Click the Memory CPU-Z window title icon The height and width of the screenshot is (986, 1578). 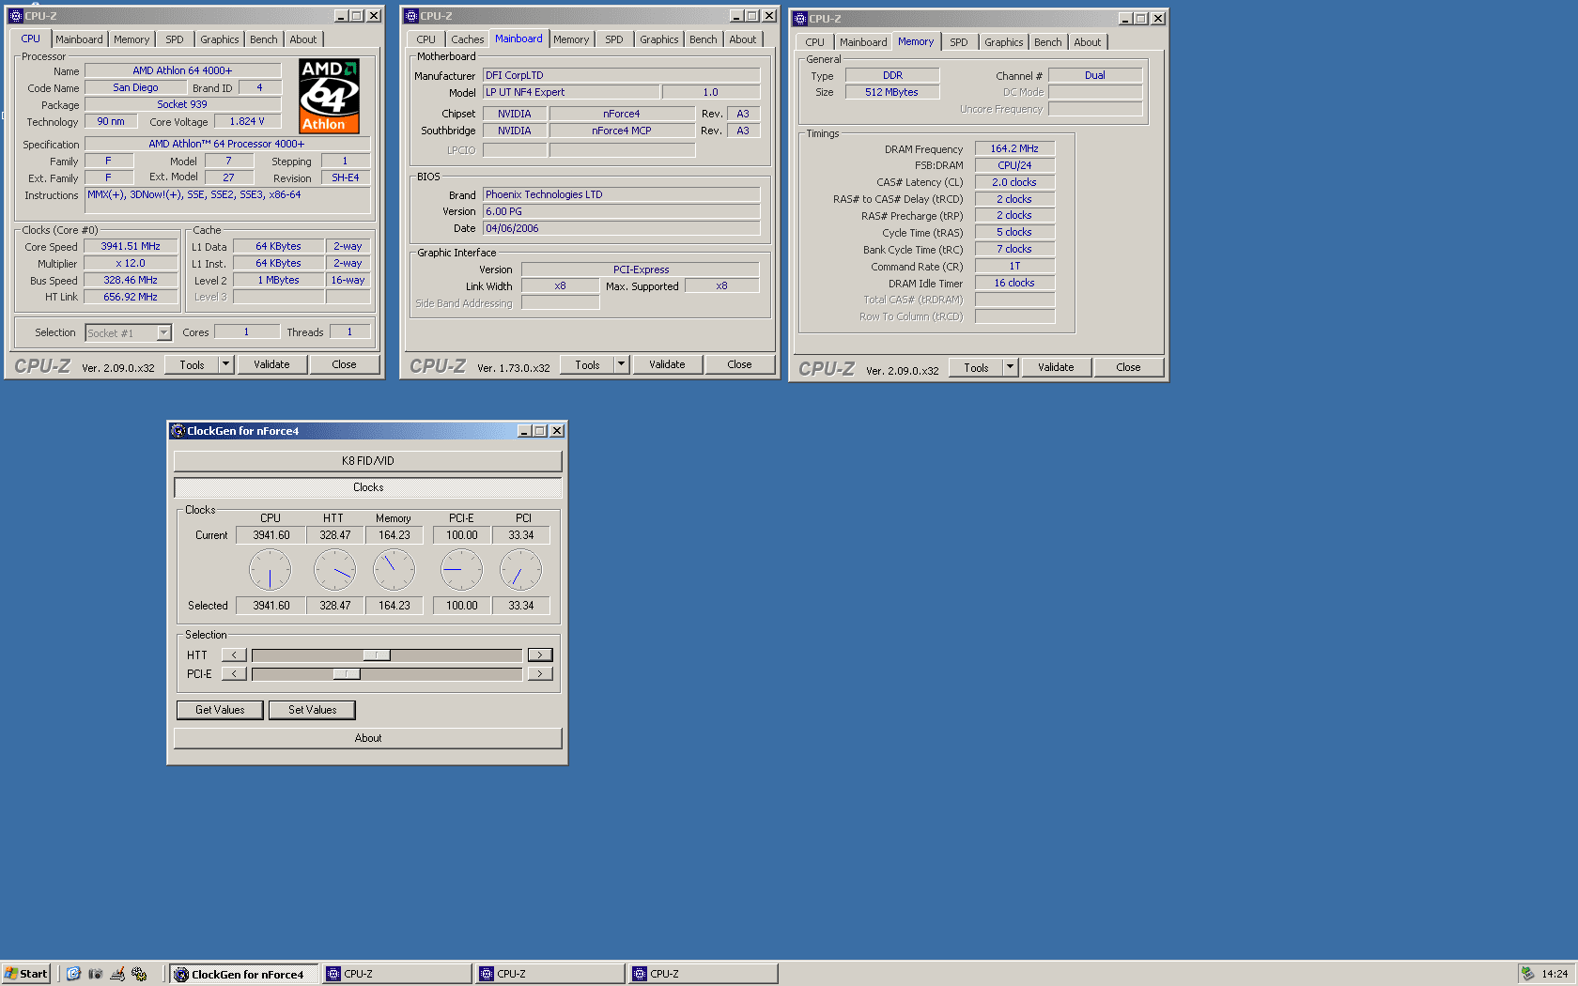[x=800, y=19]
